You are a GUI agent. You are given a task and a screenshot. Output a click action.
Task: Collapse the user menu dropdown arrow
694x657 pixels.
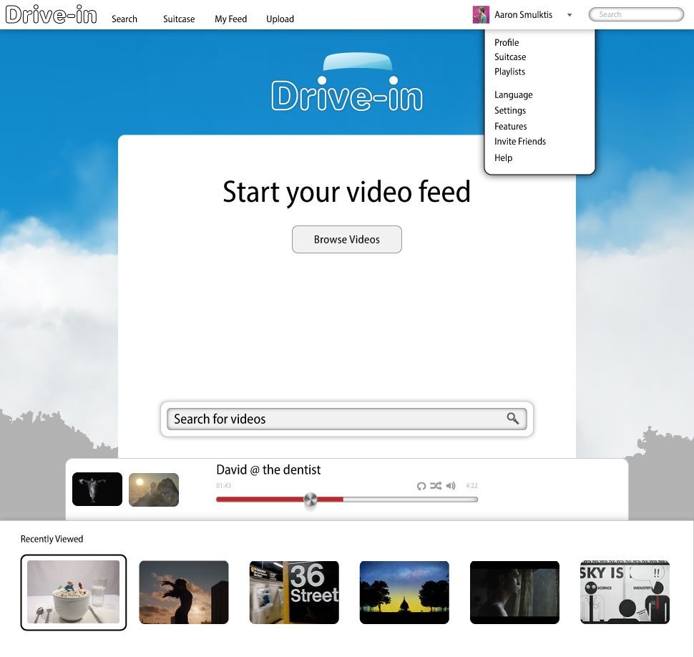(x=570, y=15)
